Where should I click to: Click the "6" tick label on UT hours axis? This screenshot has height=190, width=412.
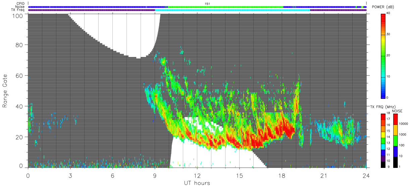point(112,175)
